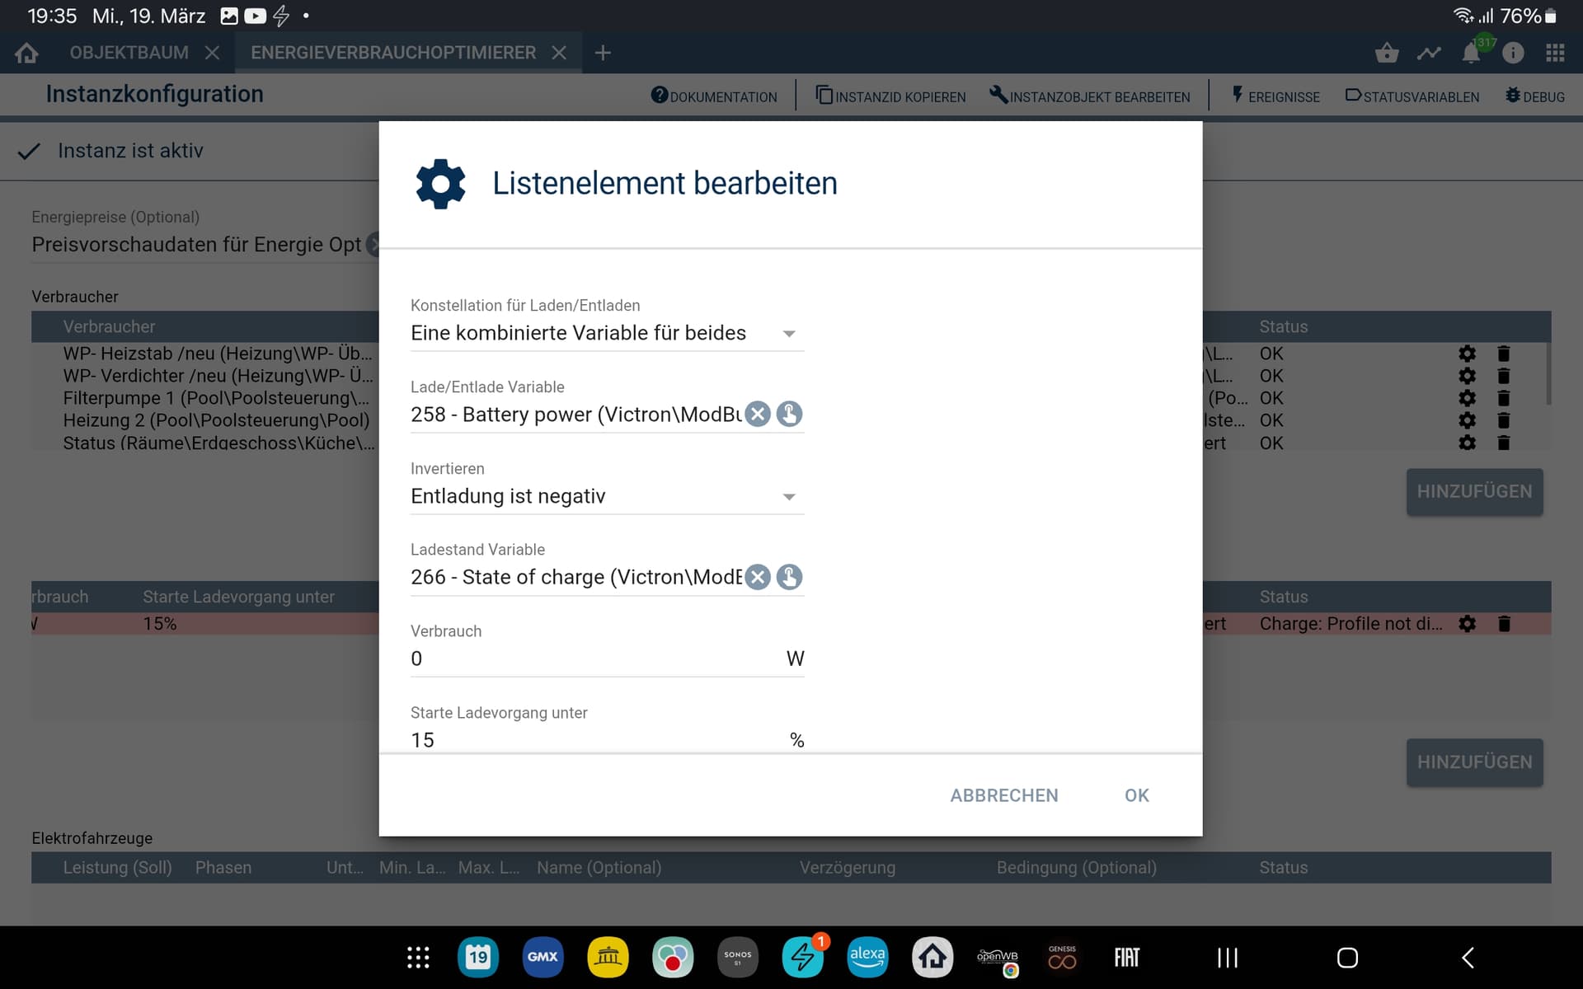This screenshot has height=989, width=1583.
Task: Open FIAT app in taskbar
Action: (x=1126, y=957)
